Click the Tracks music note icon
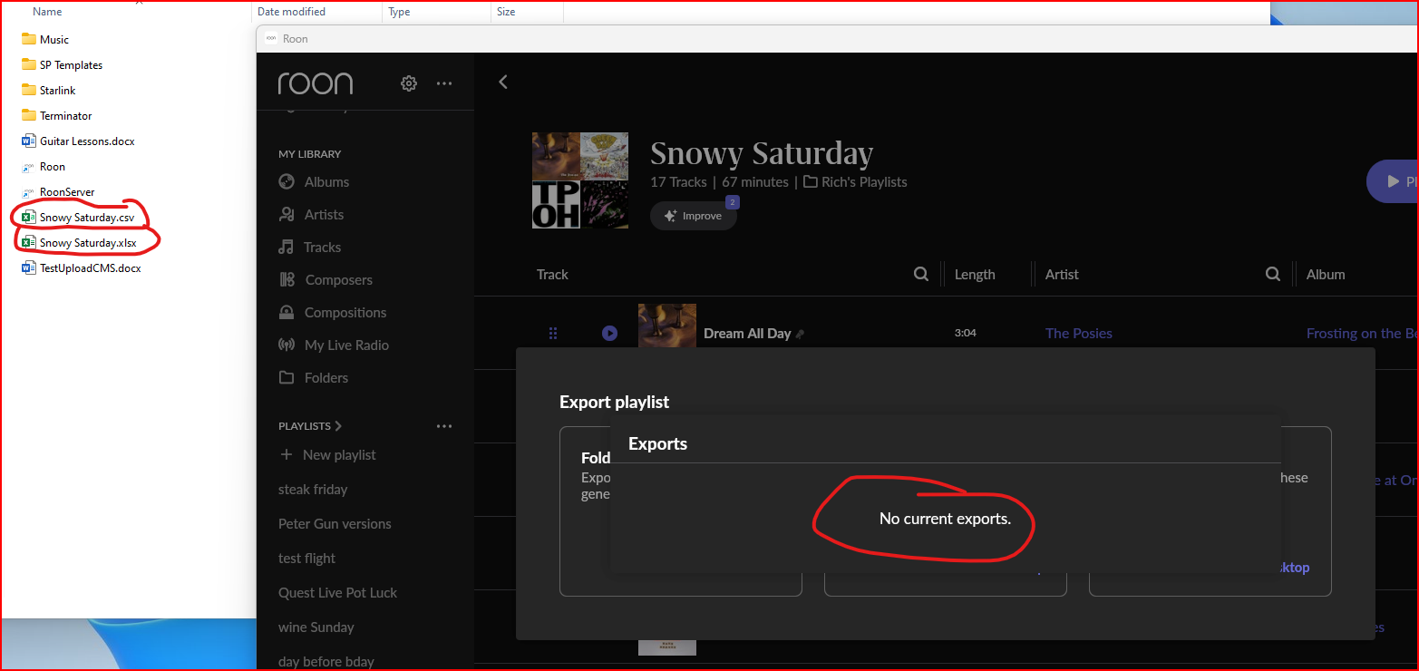 (x=287, y=247)
